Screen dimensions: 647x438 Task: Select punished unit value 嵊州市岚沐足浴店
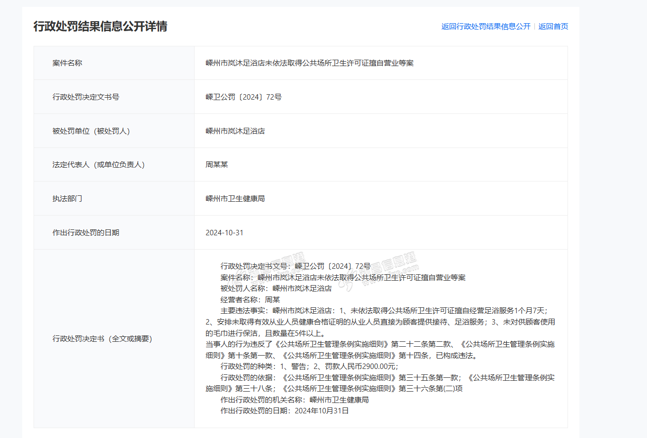[x=235, y=131]
